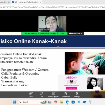Turn on Show Captions

pos(53,95)
